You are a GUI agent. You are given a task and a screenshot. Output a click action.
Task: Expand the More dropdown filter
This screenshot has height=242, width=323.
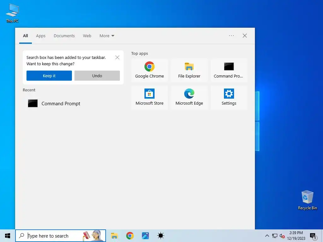pyautogui.click(x=107, y=36)
